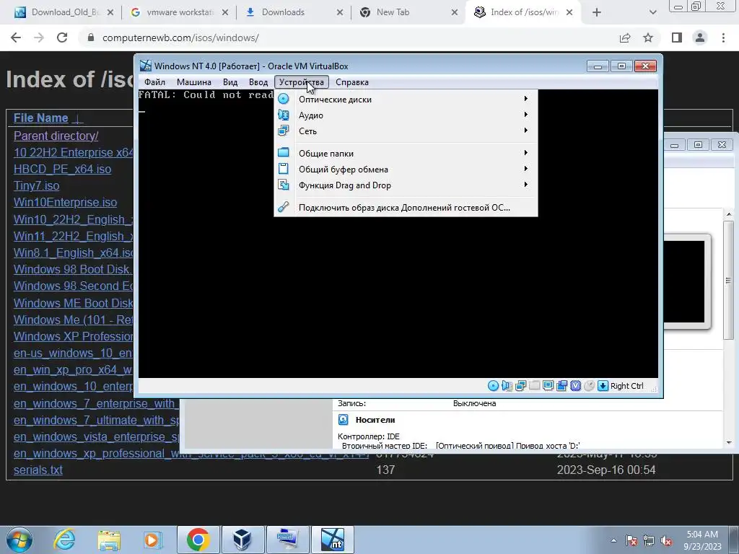739x554 pixels.
Task: Click the VM preview thumbnail in Manager
Action: point(684,281)
